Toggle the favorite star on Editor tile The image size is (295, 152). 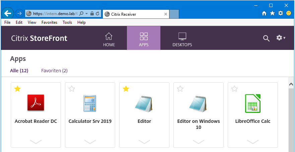pos(126,89)
